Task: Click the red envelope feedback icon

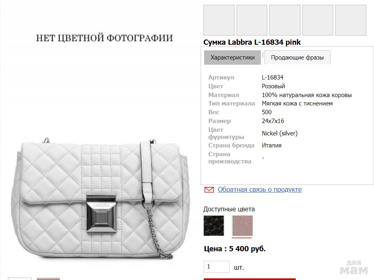Action: pos(209,190)
